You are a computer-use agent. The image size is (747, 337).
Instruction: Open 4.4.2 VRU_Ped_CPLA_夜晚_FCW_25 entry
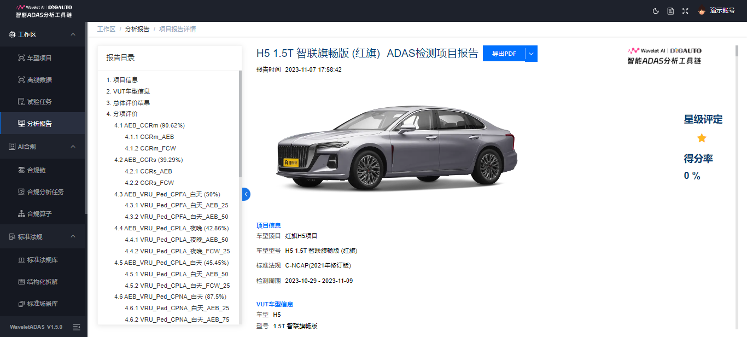(x=177, y=251)
